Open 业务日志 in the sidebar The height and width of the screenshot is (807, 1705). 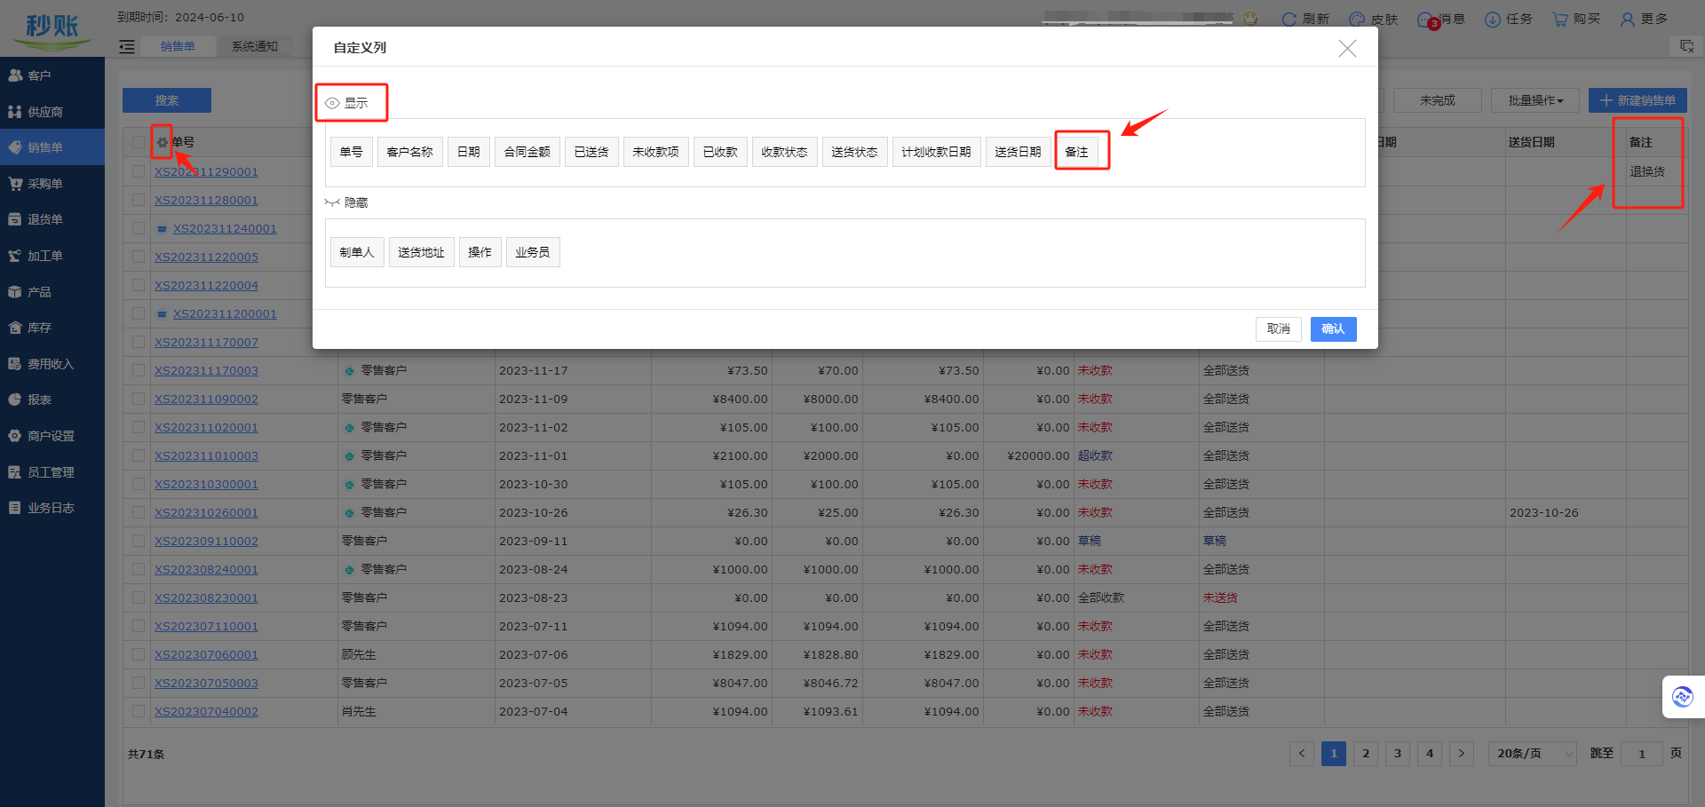pos(52,508)
